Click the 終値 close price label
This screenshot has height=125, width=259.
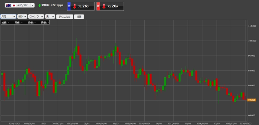click(44, 22)
